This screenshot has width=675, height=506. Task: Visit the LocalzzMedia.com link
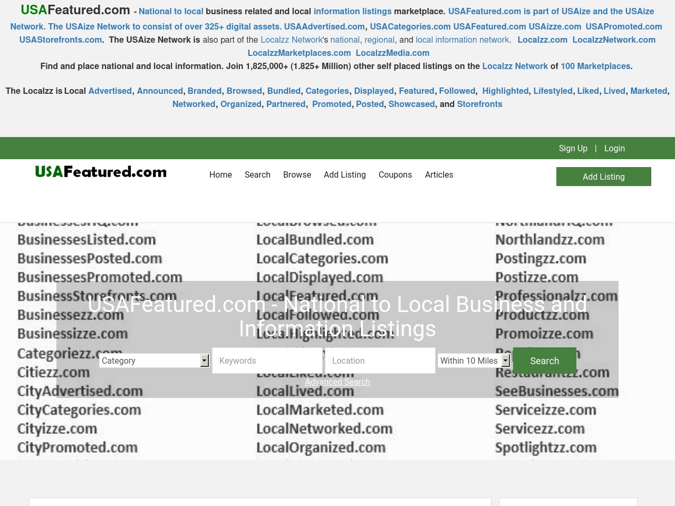[392, 53]
